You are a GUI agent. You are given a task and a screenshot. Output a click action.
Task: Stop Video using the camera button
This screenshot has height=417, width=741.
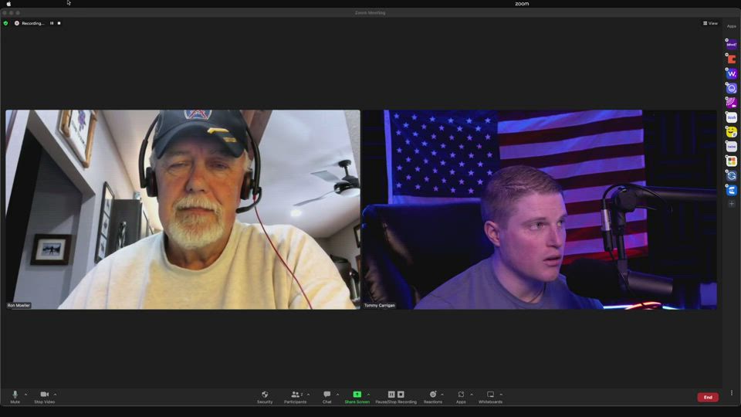point(44,395)
